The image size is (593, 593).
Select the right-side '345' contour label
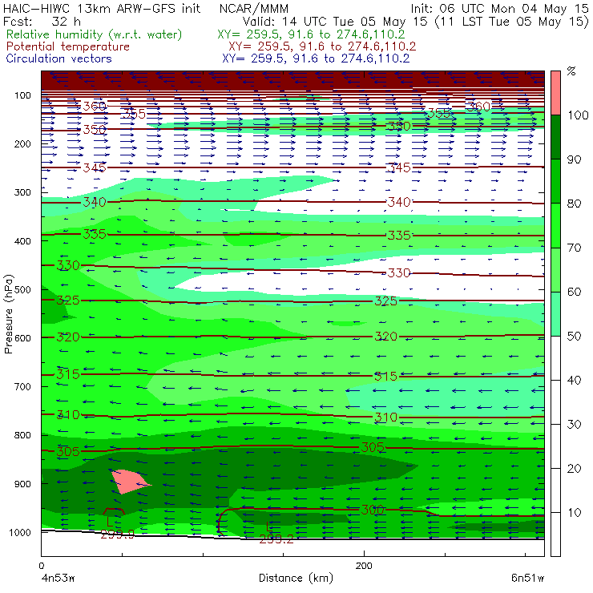(398, 167)
